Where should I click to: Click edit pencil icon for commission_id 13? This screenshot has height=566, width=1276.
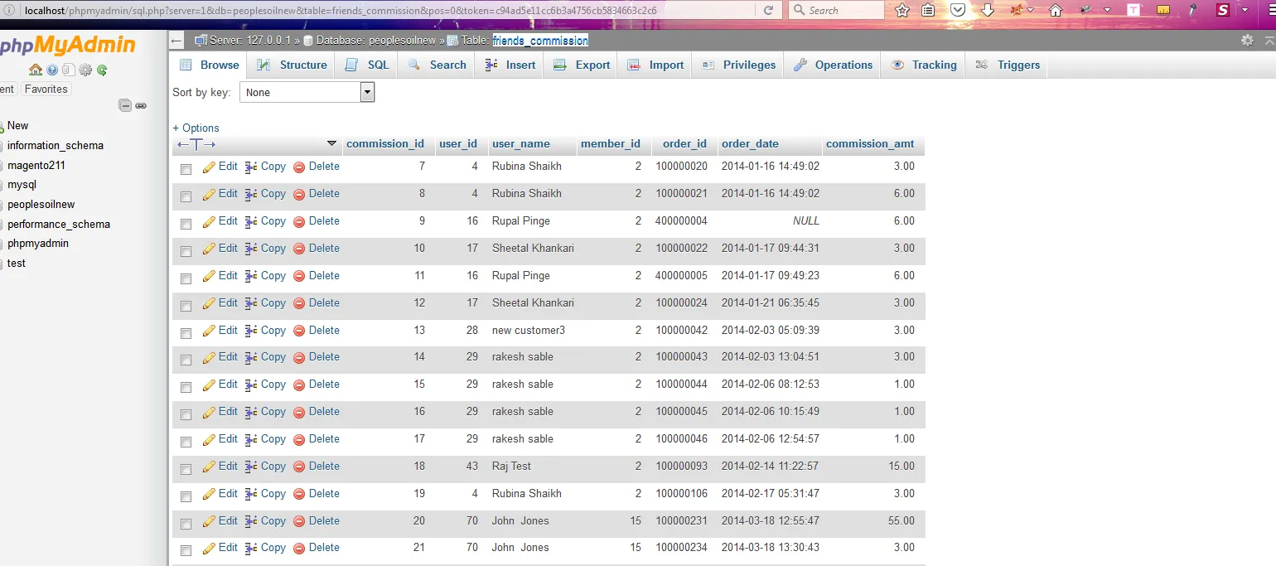pyautogui.click(x=209, y=331)
